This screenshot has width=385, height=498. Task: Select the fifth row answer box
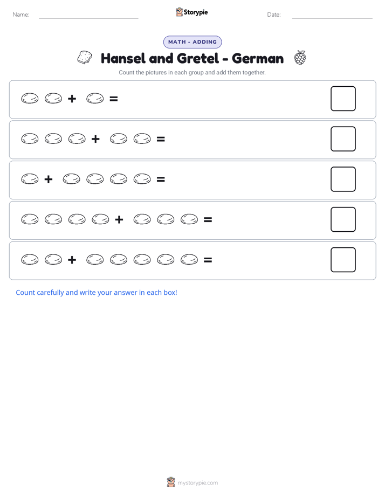[343, 260]
